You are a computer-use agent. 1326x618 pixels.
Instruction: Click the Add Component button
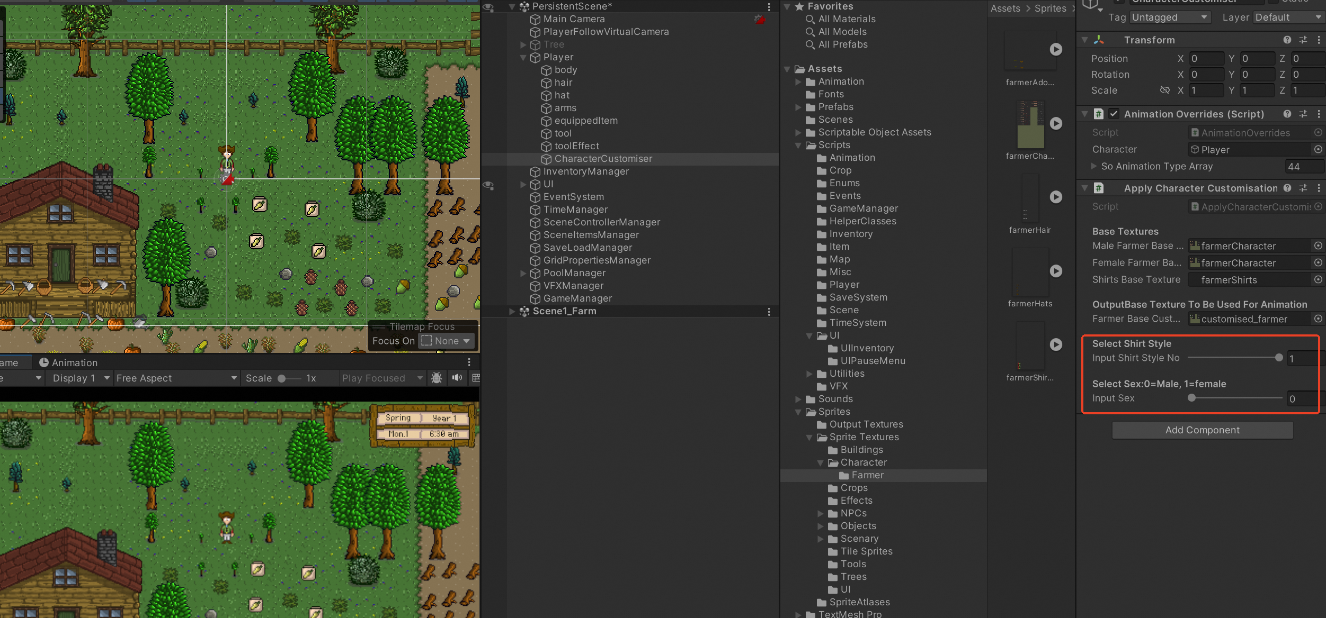point(1202,430)
